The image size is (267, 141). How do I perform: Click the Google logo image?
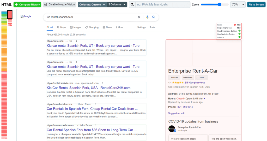26,16
